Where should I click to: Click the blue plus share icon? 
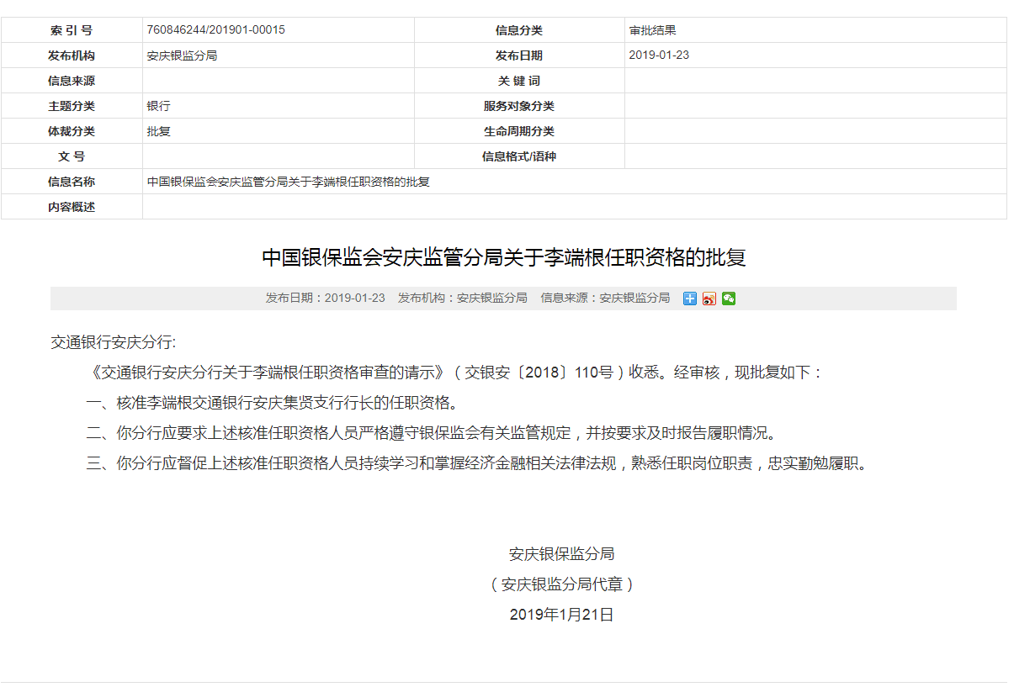click(x=690, y=299)
